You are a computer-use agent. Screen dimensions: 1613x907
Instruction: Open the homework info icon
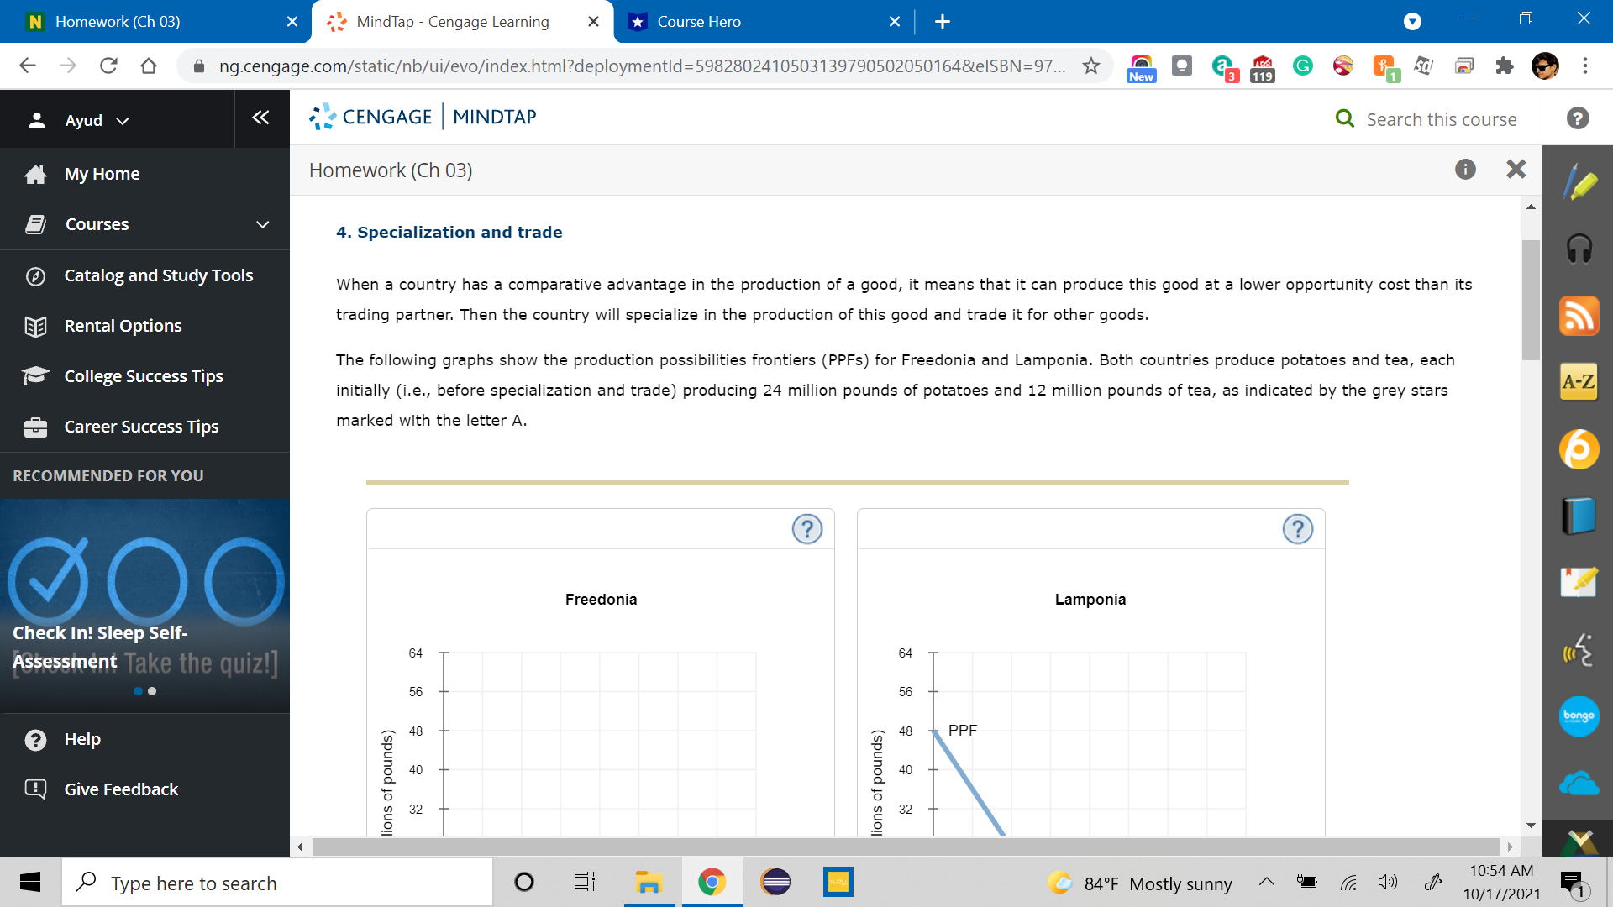pyautogui.click(x=1465, y=170)
